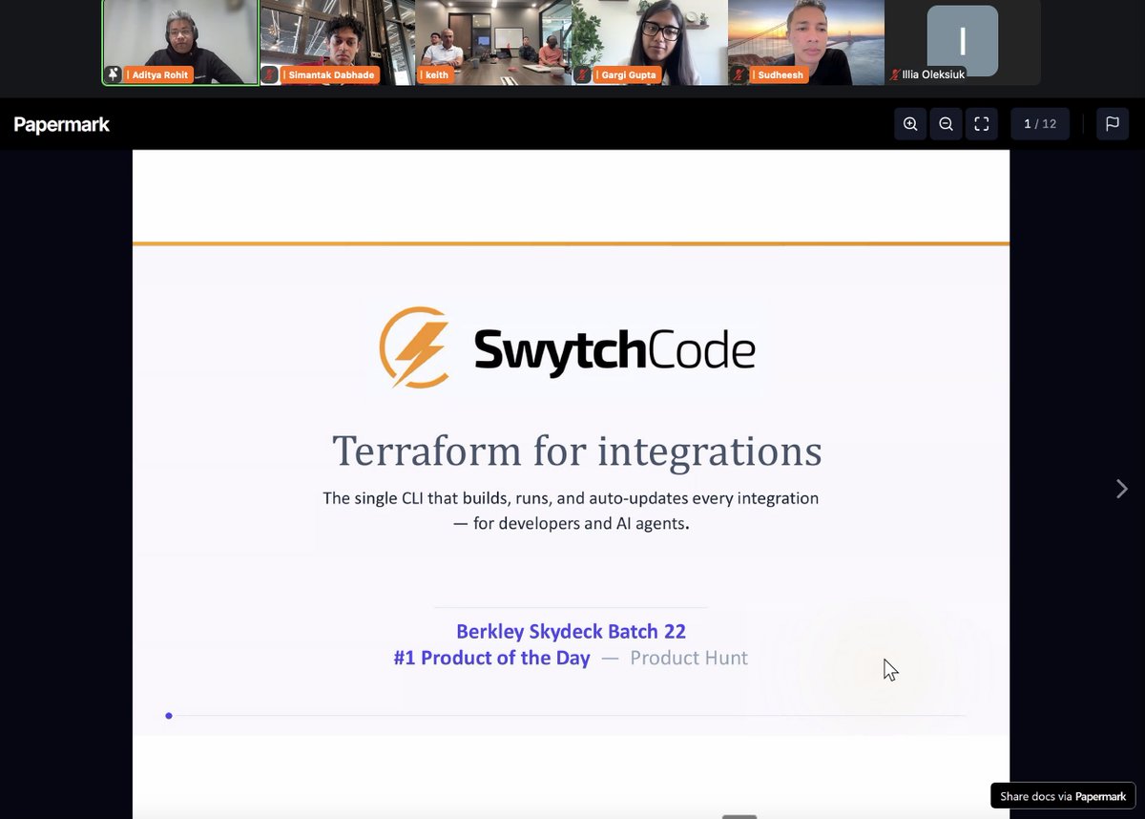Click pin icon on Aditya Rohit's tile
This screenshot has width=1145, height=819.
pyautogui.click(x=114, y=74)
